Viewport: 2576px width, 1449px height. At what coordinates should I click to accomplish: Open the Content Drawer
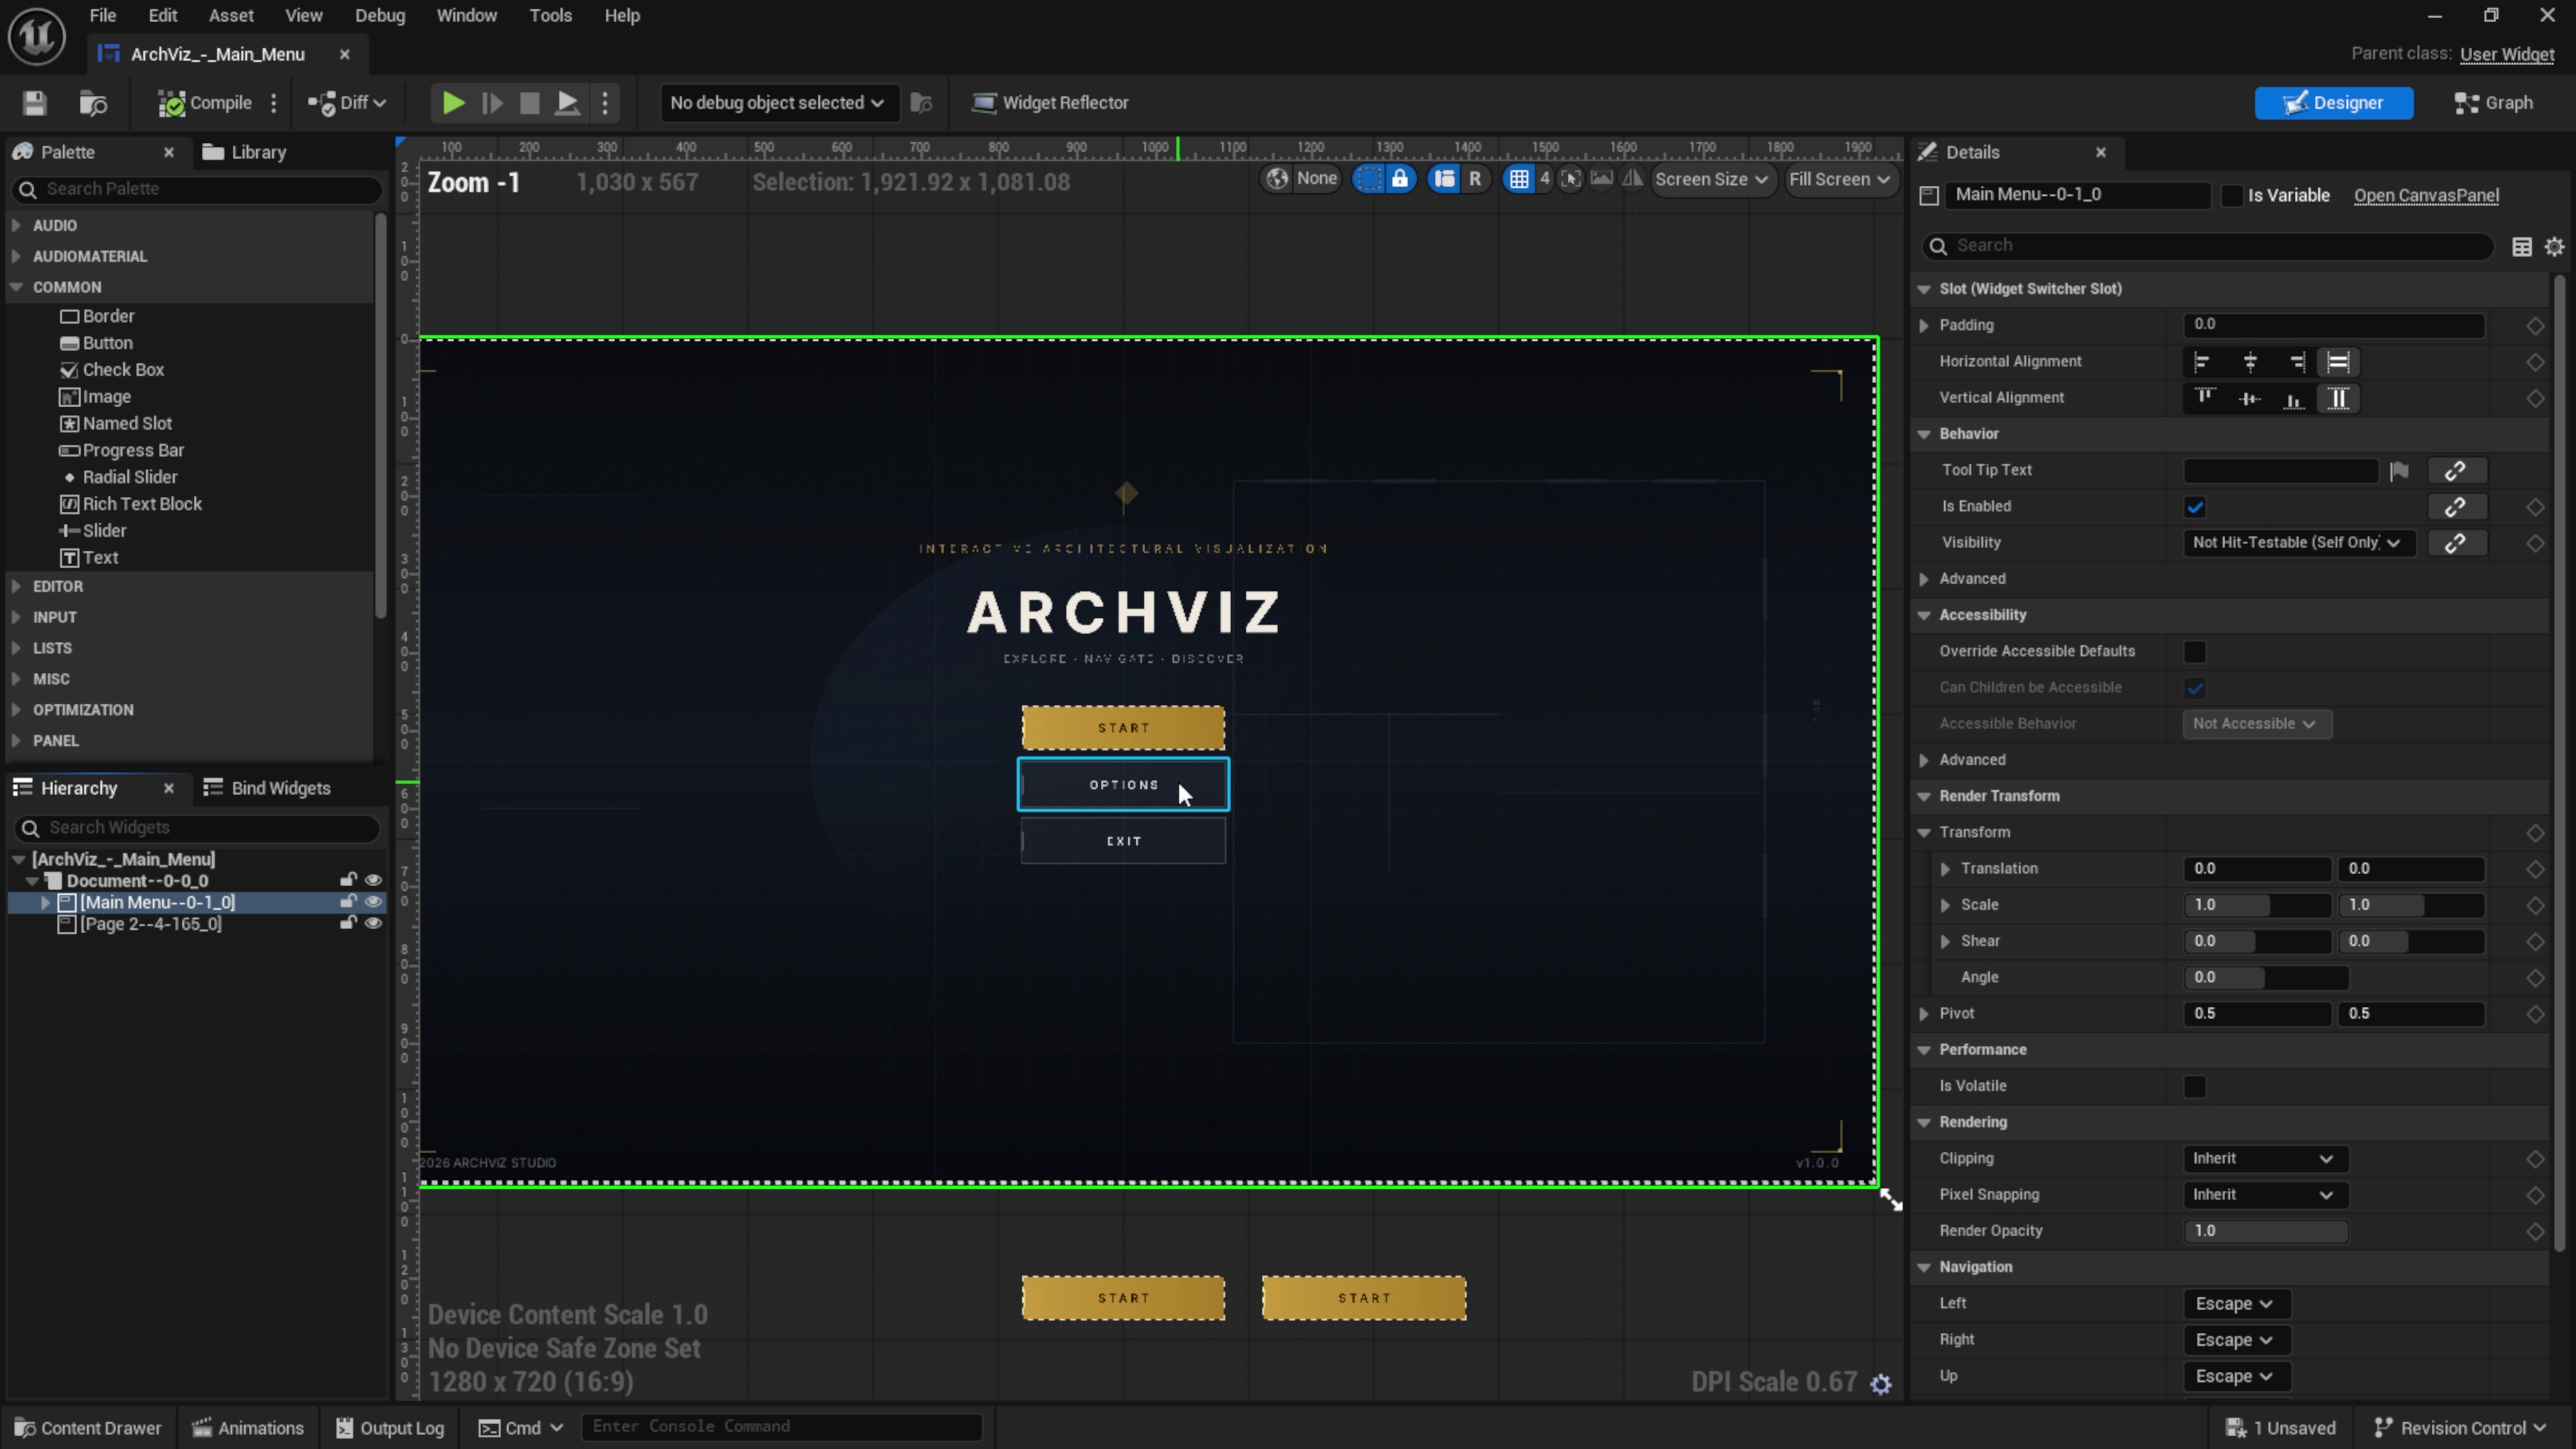click(x=89, y=1428)
